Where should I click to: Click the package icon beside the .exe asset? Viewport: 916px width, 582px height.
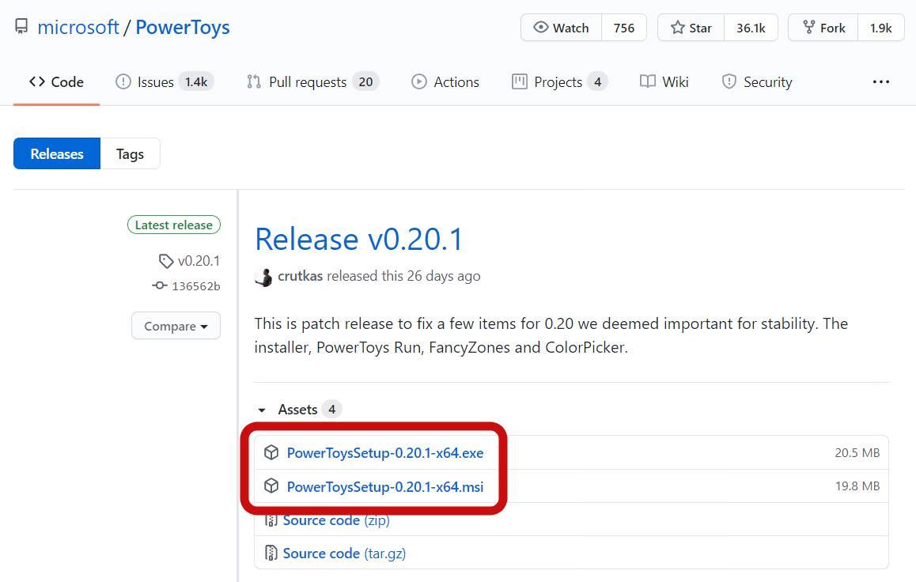click(x=271, y=452)
